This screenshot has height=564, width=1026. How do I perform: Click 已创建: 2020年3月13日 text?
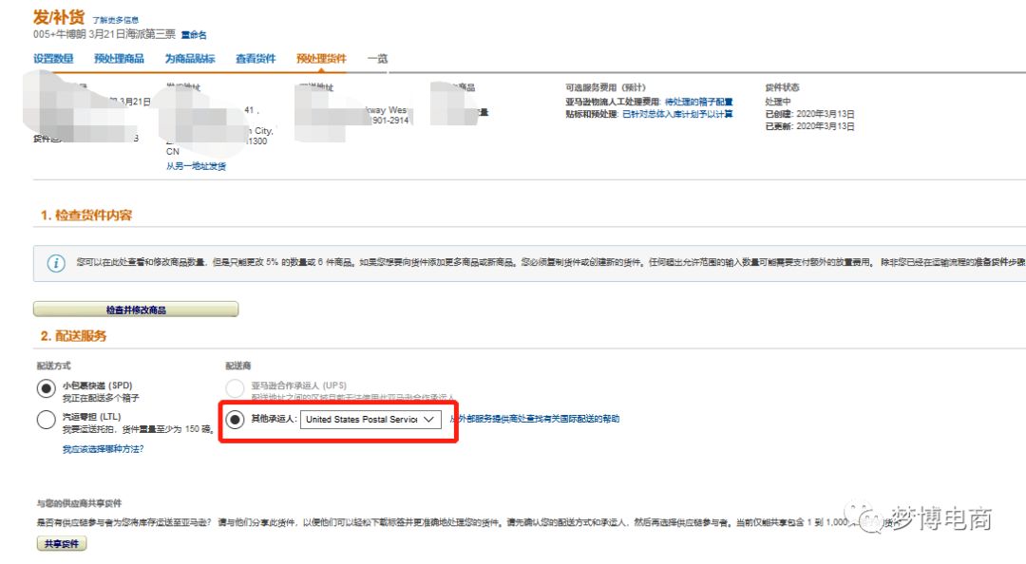tap(810, 114)
